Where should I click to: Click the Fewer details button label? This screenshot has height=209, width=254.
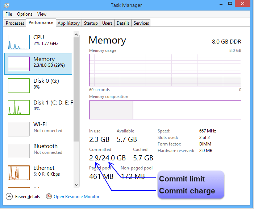[28, 197]
